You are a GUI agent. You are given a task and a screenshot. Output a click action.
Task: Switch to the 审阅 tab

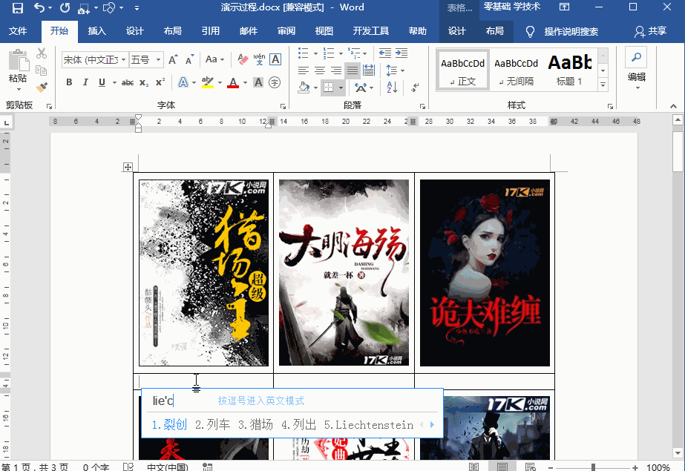coord(286,31)
